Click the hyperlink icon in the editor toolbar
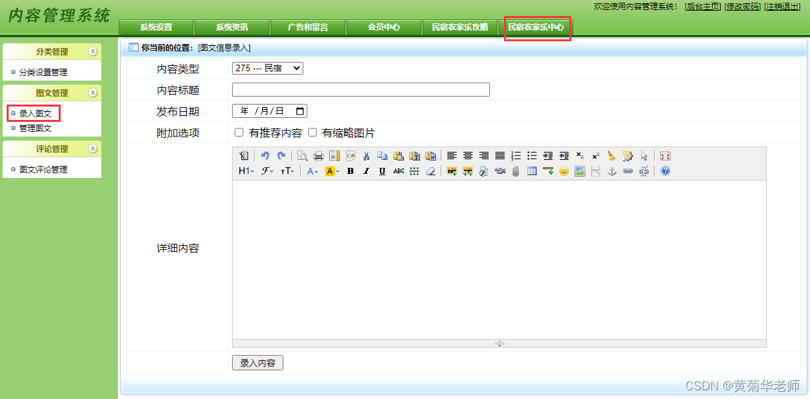 [627, 171]
